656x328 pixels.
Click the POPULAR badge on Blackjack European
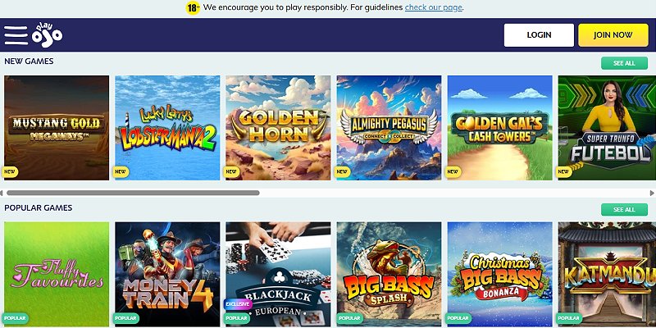[237, 318]
